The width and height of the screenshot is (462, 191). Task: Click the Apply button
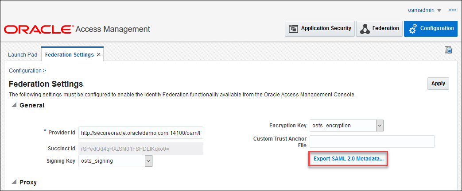438,84
